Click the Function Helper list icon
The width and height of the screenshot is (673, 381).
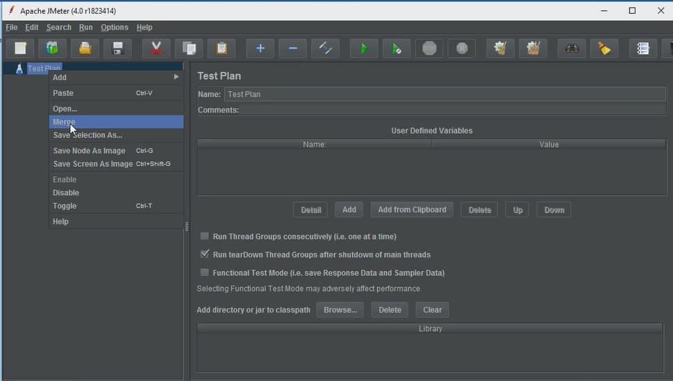click(643, 48)
